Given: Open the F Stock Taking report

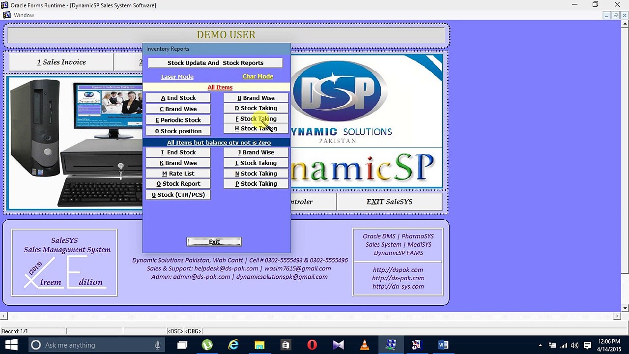Looking at the screenshot, I should (x=256, y=118).
